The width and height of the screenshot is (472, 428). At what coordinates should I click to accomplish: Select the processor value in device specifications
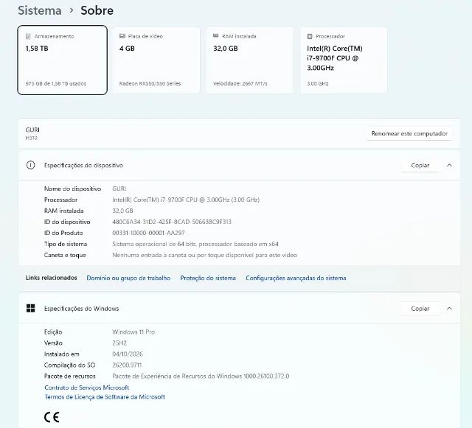click(x=186, y=200)
